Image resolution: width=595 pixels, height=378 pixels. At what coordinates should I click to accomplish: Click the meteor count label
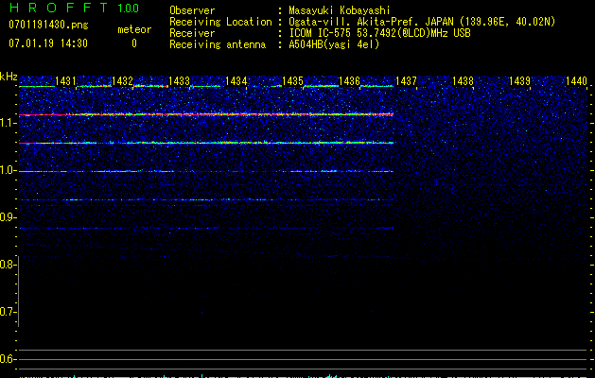click(133, 30)
